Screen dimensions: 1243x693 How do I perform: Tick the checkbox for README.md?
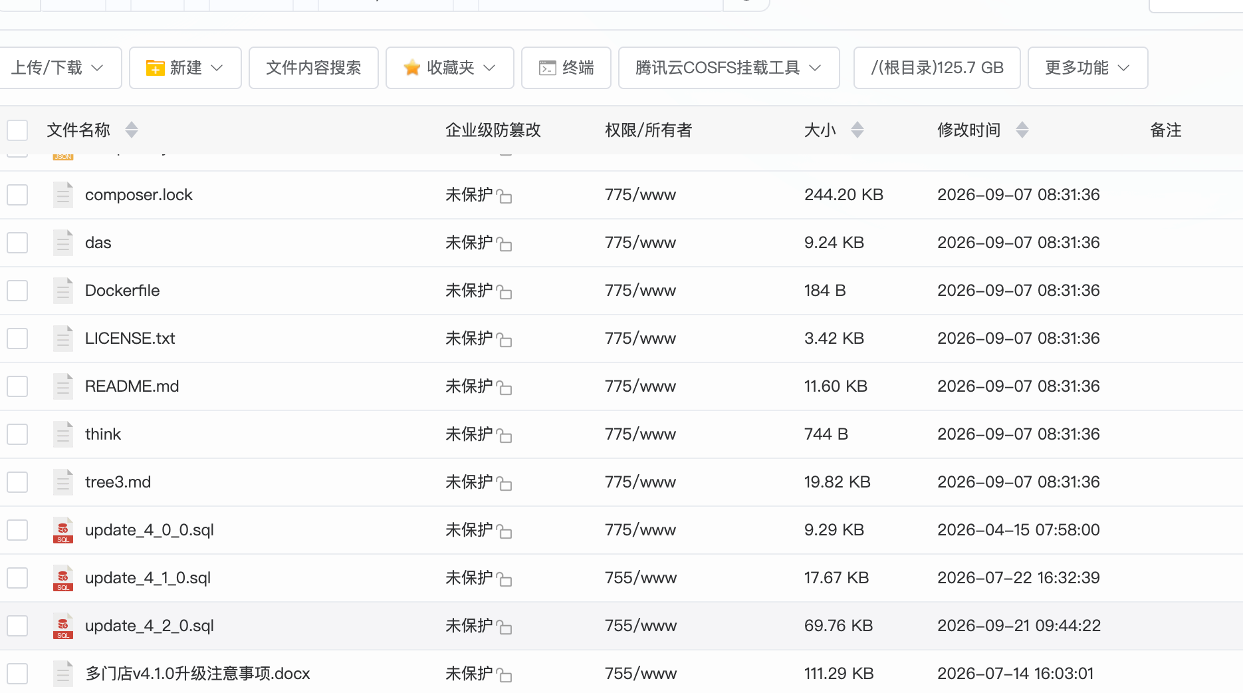(x=17, y=386)
